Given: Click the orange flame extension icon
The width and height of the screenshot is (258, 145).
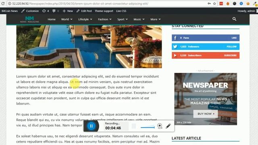Looking at the screenshot, I should pyautogui.click(x=228, y=4).
